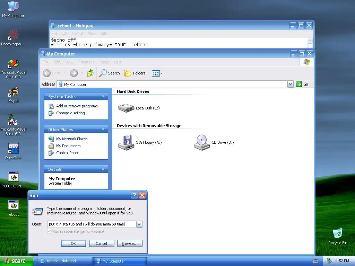The image size is (355, 266).
Task: Open Add or remove programs link
Action: (77, 106)
